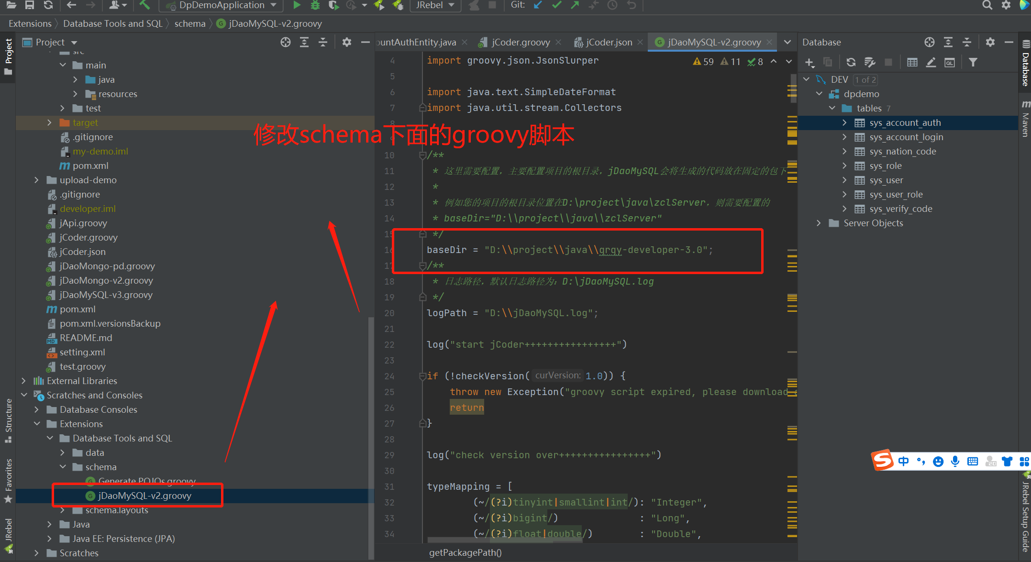
Task: Expand the upload-demo folder
Action: [x=36, y=180]
